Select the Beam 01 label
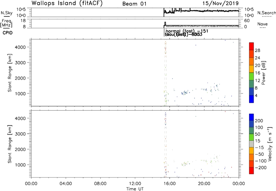276x191 pixels. pyautogui.click(x=135, y=4)
